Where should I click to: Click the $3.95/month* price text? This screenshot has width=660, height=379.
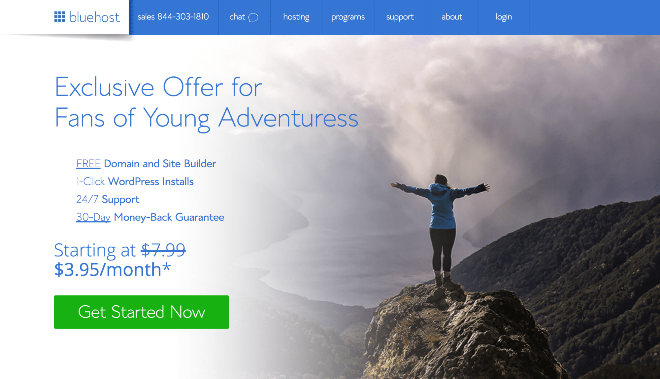click(113, 270)
